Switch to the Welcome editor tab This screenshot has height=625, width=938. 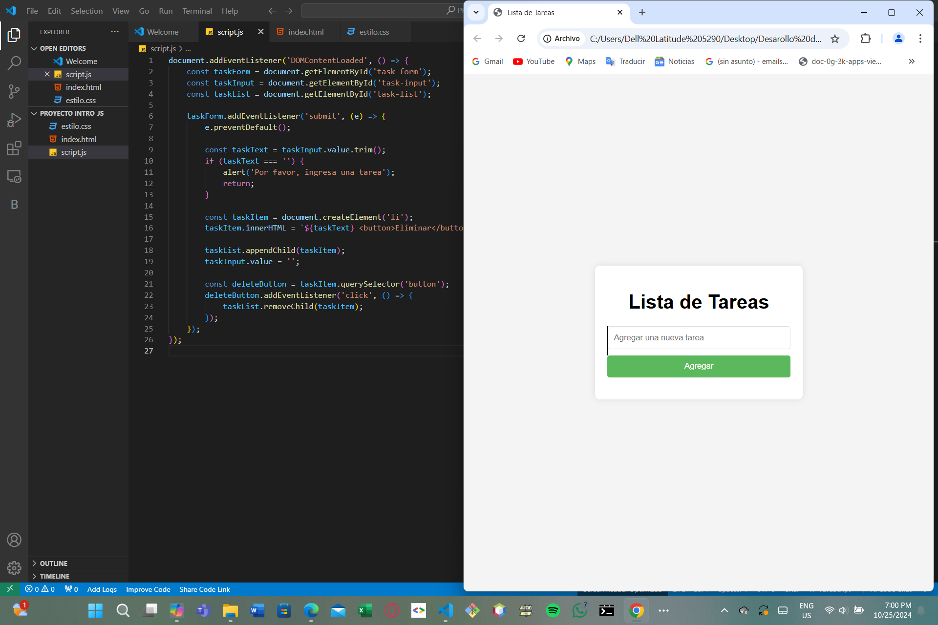(163, 32)
